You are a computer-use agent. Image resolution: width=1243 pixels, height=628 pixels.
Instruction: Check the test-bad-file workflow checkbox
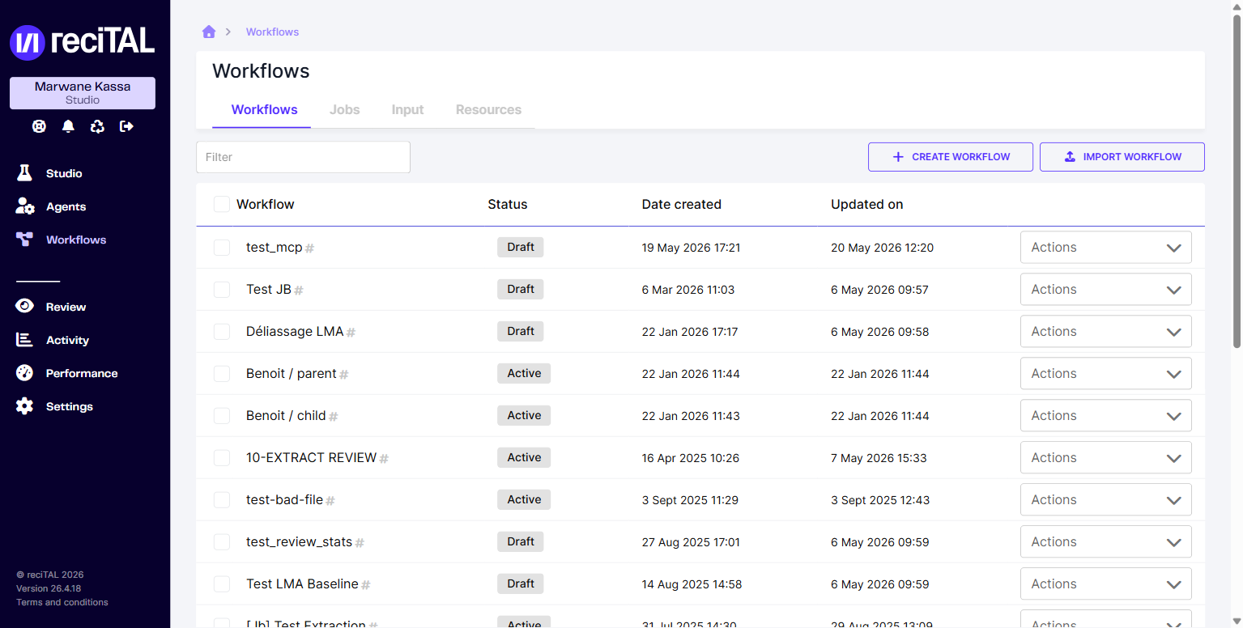tap(222, 500)
